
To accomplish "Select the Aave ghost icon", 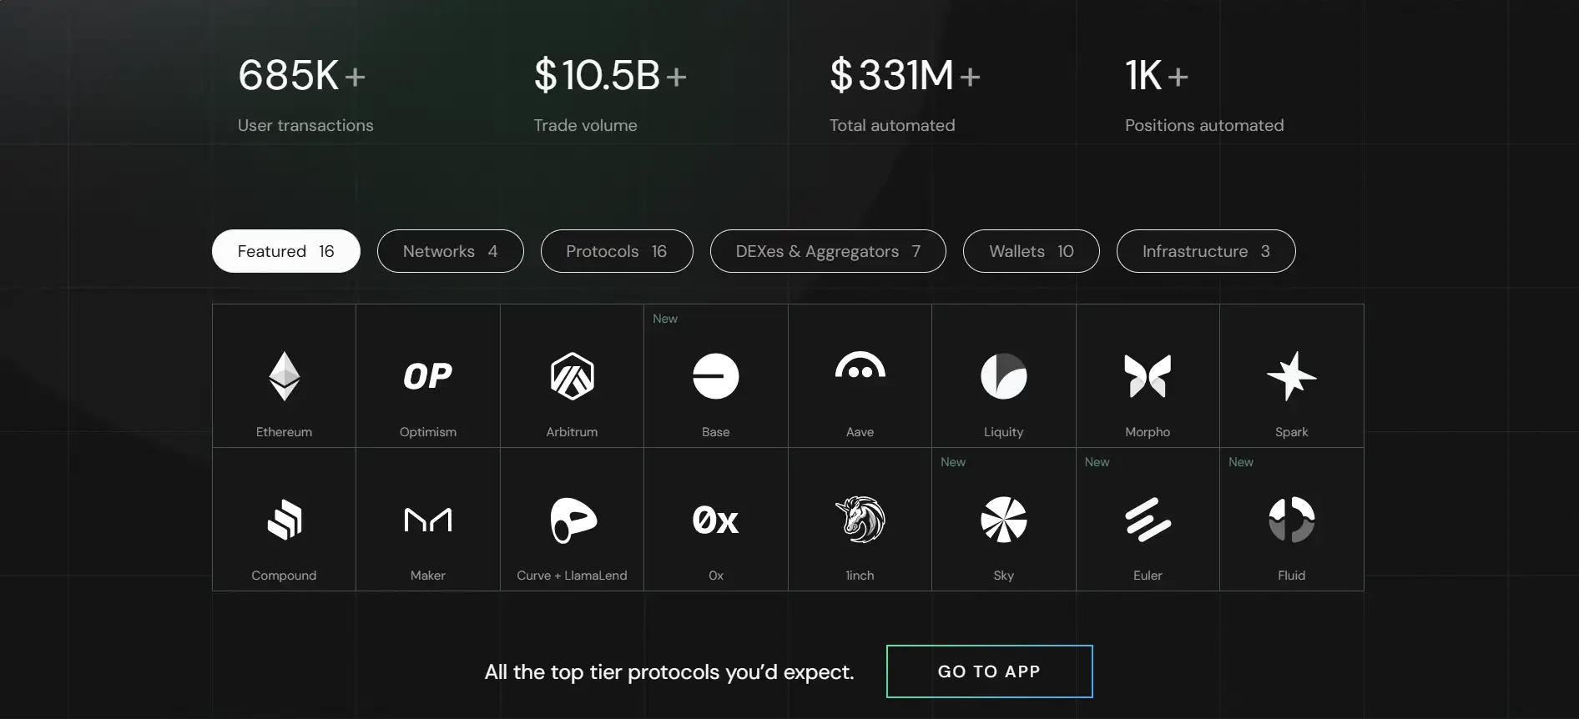I will click(x=860, y=368).
